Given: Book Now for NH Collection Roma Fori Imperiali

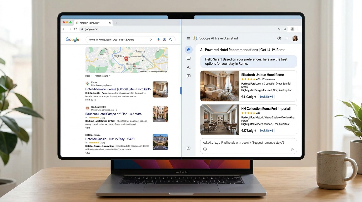Looking at the screenshot, I should [x=266, y=130].
